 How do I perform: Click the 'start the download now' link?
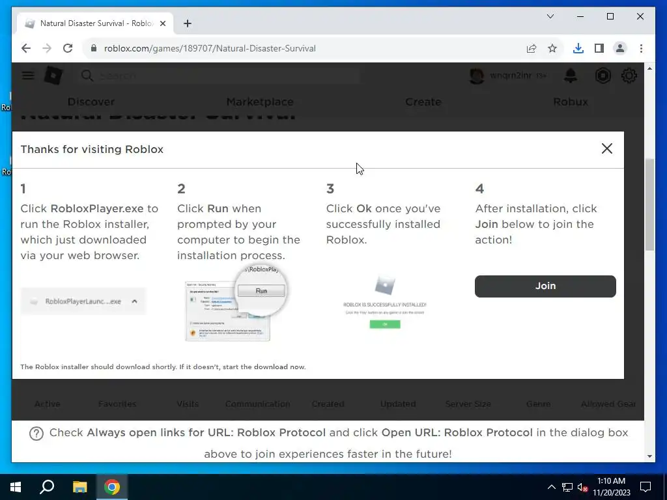(x=264, y=367)
